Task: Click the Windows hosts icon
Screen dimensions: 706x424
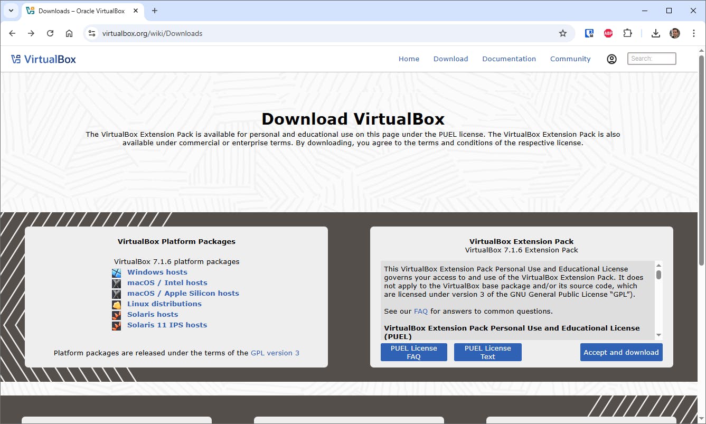Action: click(116, 272)
